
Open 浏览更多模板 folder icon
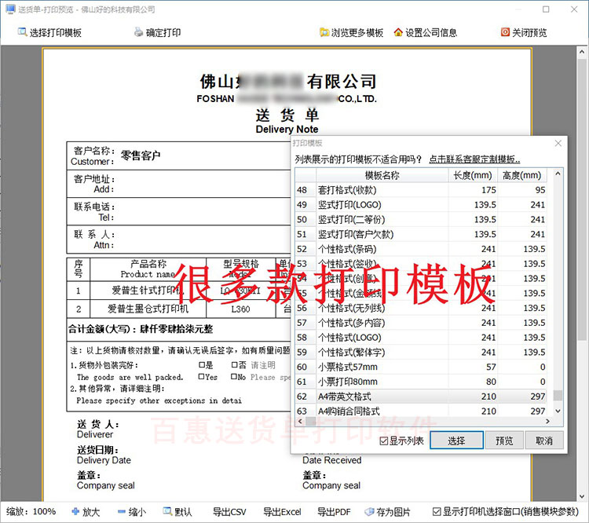tap(324, 32)
